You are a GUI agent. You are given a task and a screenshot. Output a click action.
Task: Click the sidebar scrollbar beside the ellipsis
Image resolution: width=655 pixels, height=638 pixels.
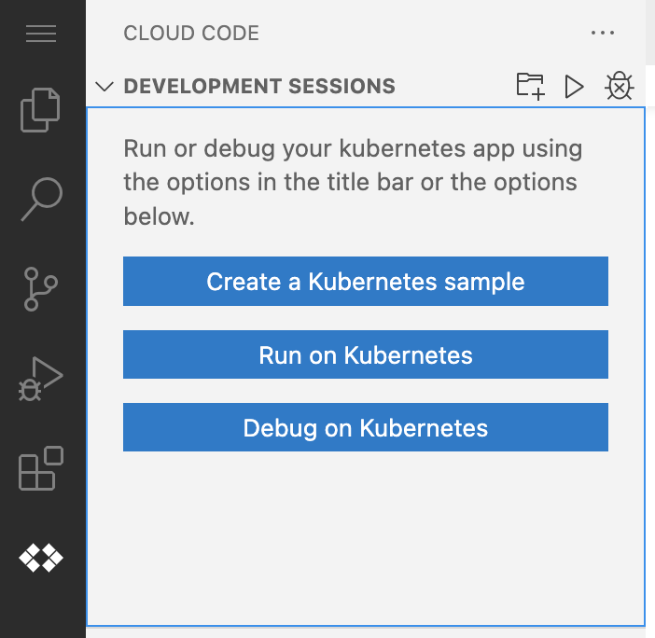pyautogui.click(x=649, y=34)
